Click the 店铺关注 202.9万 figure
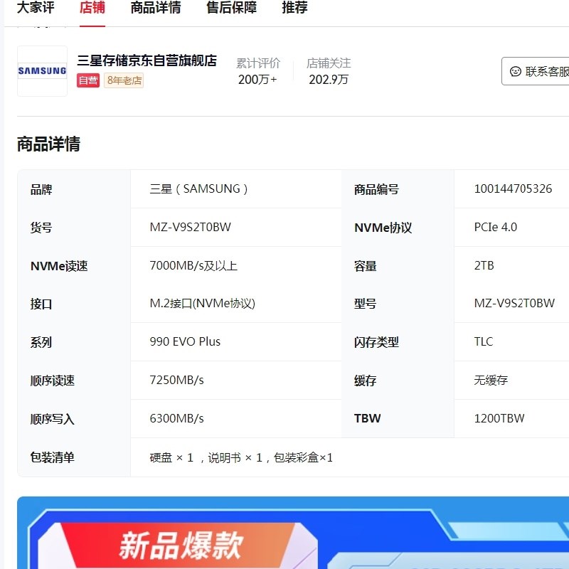The width and height of the screenshot is (569, 569). (x=329, y=80)
